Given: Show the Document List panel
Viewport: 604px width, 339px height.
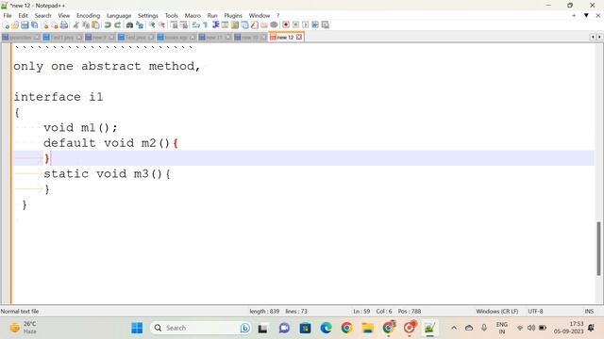Looking at the screenshot, I should [244, 25].
